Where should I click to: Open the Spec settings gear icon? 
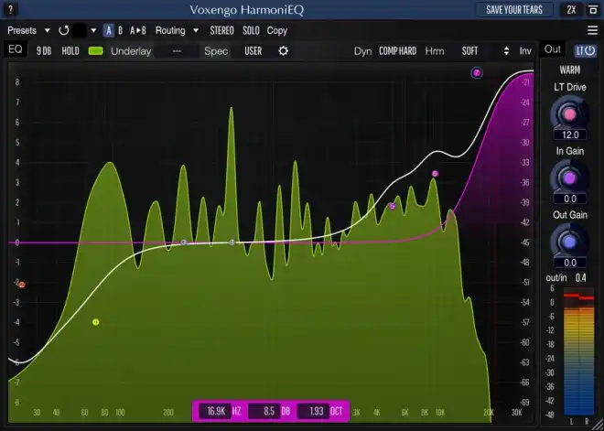point(283,51)
